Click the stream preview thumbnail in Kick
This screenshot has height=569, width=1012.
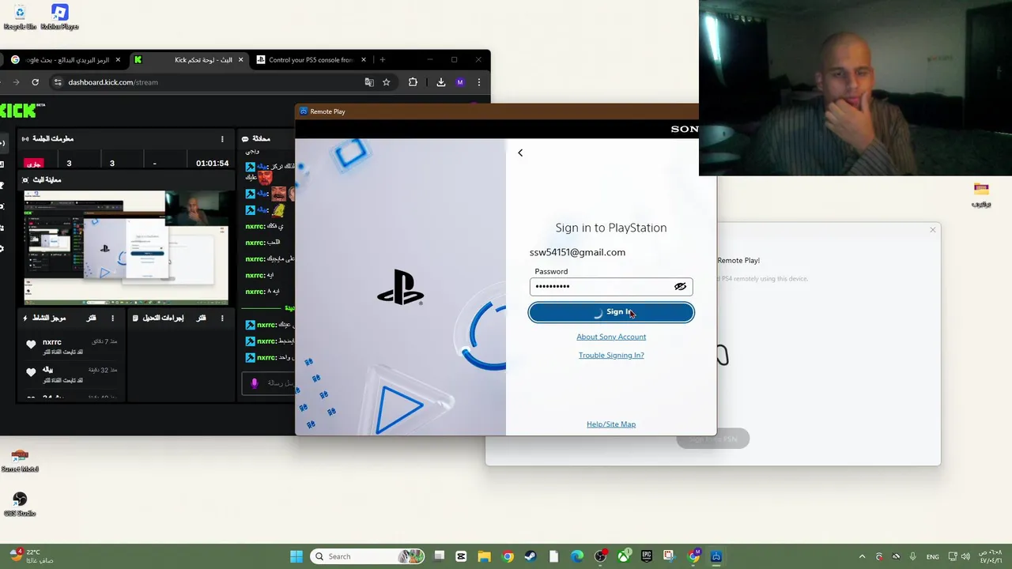(x=126, y=247)
